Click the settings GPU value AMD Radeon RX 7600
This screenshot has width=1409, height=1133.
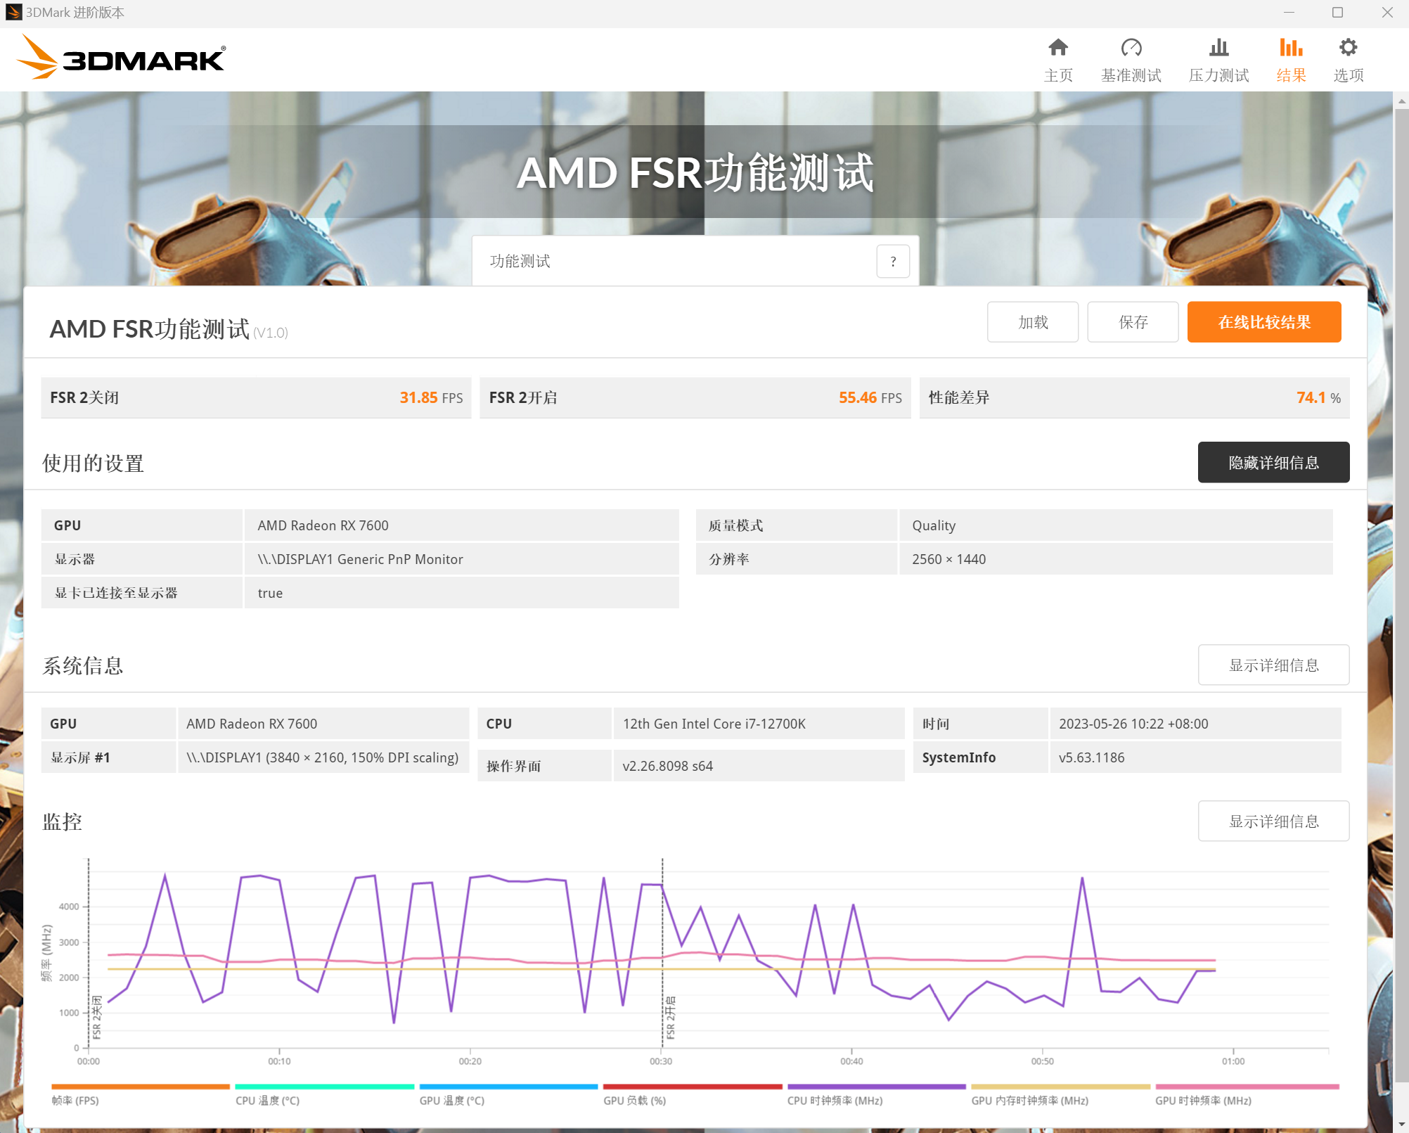tap(462, 525)
